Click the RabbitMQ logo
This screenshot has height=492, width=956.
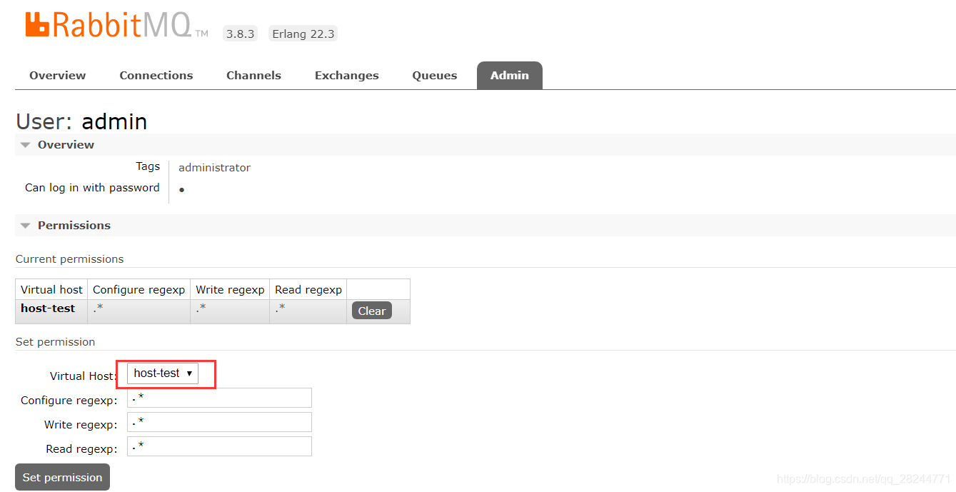tap(117, 24)
